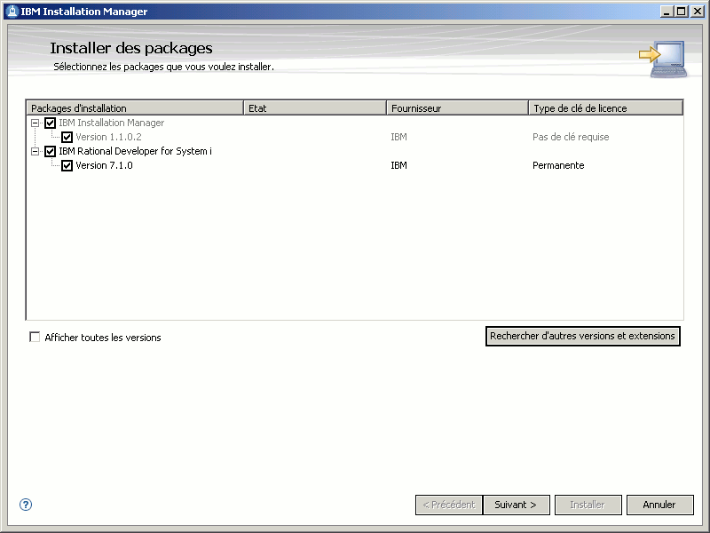Click the Pas de clé requise cell
Image resolution: width=710 pixels, height=533 pixels.
coord(571,137)
